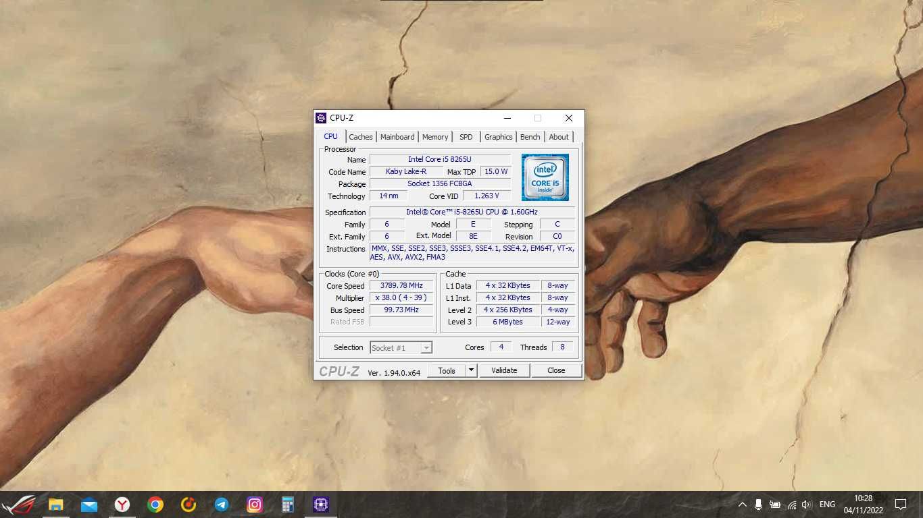
Task: Click the Intel Core i5 logo badge
Action: click(545, 177)
